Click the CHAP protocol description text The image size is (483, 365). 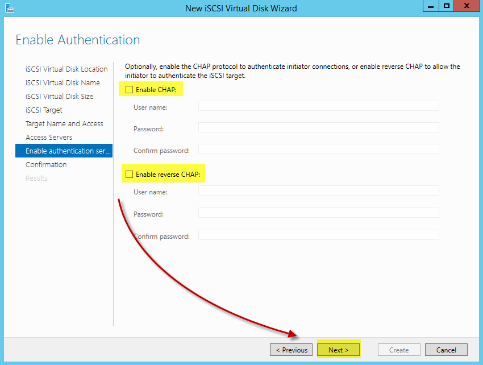[x=292, y=71]
